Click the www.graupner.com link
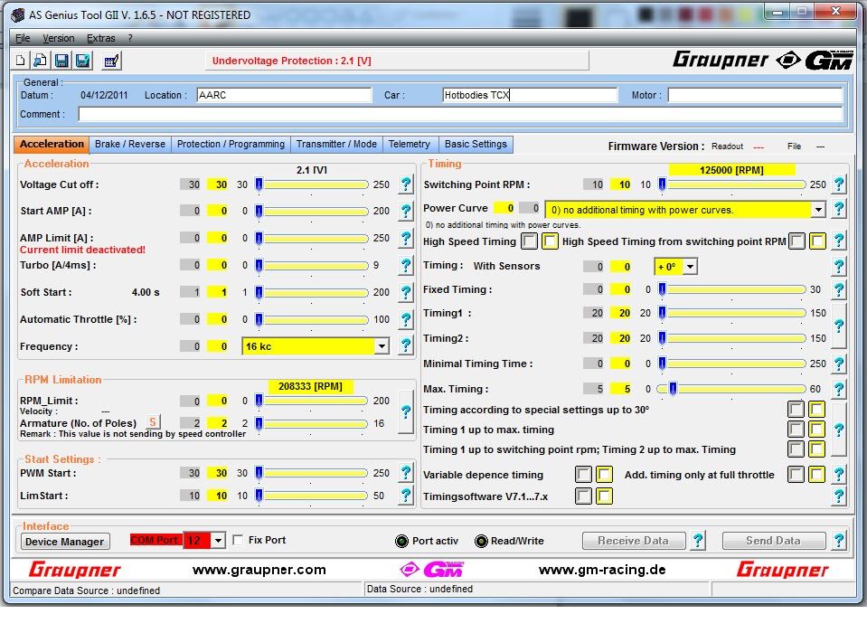The image size is (867, 633). coord(259,570)
